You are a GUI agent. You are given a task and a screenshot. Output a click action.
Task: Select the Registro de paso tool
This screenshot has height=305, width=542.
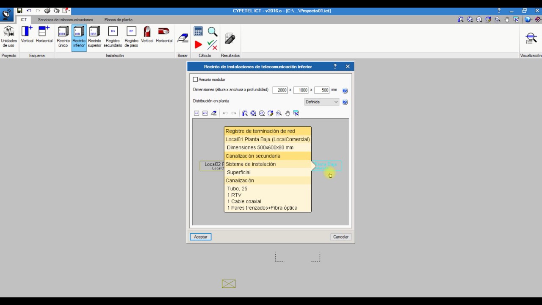click(131, 37)
